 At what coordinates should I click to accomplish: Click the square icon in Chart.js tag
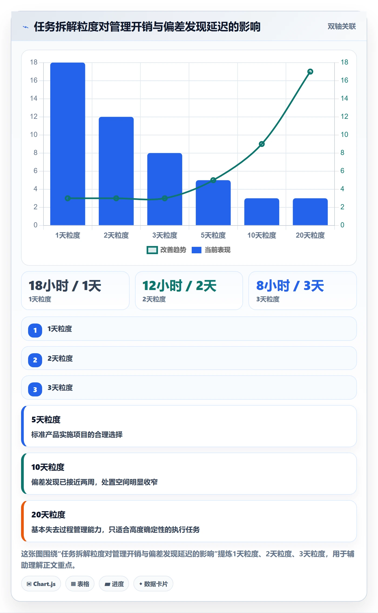[29, 584]
